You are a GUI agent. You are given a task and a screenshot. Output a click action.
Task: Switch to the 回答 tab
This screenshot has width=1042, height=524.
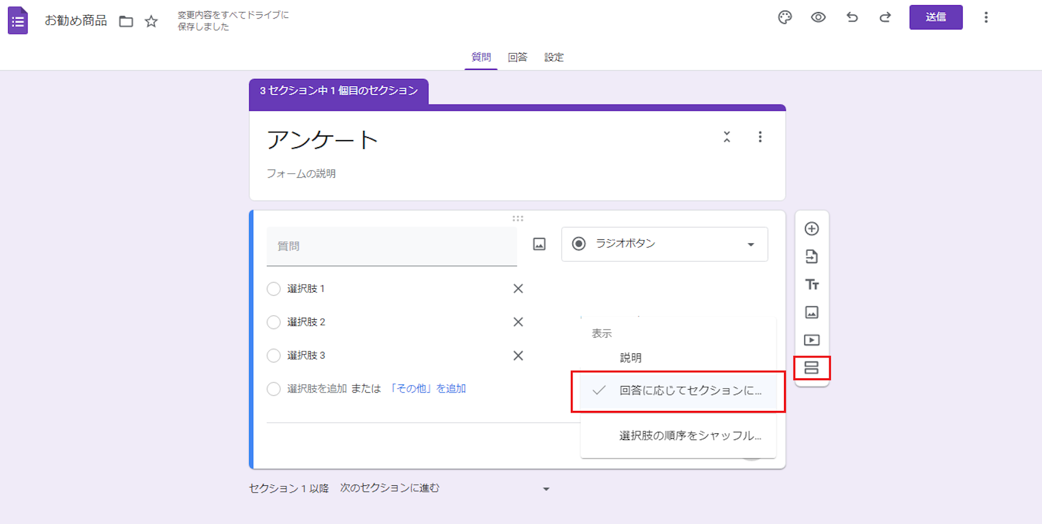[517, 58]
